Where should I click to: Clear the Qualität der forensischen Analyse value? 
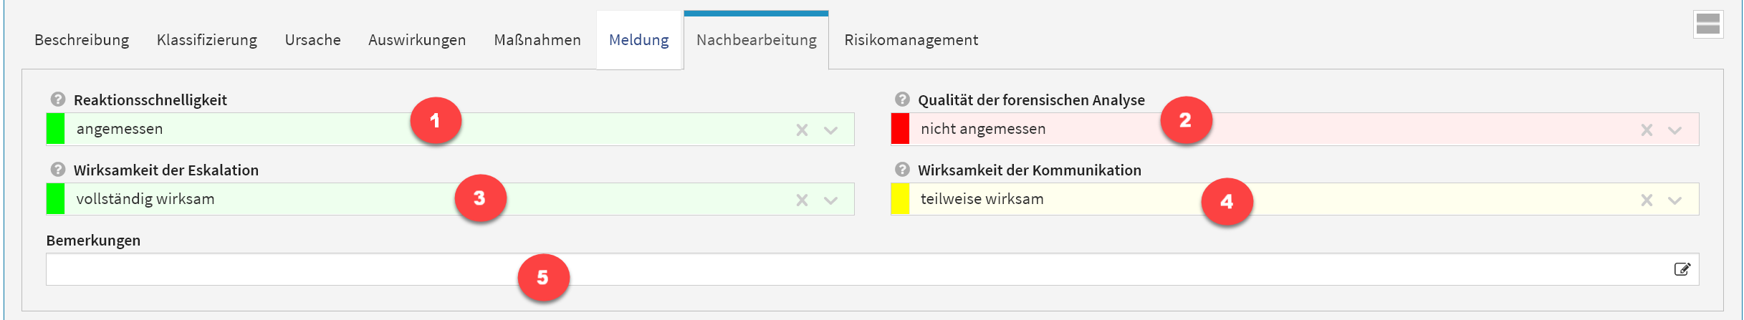(1647, 130)
